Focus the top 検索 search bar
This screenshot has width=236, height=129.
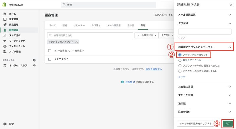tap(109, 5)
